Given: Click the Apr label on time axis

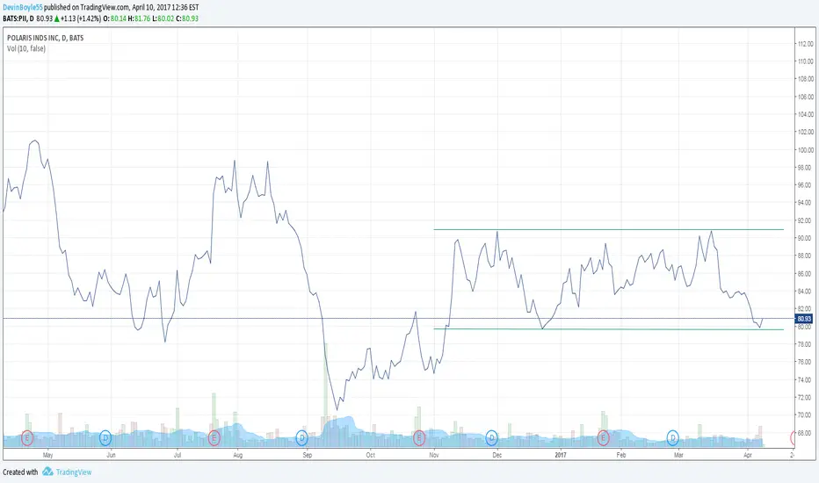Looking at the screenshot, I should [748, 455].
